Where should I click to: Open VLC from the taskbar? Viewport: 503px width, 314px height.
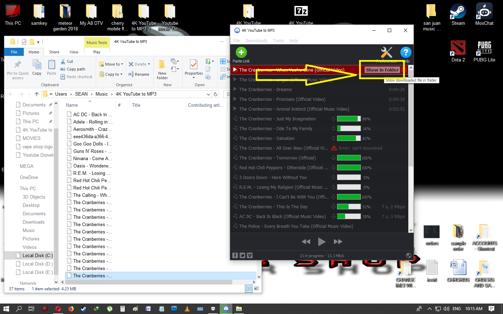pos(187,309)
